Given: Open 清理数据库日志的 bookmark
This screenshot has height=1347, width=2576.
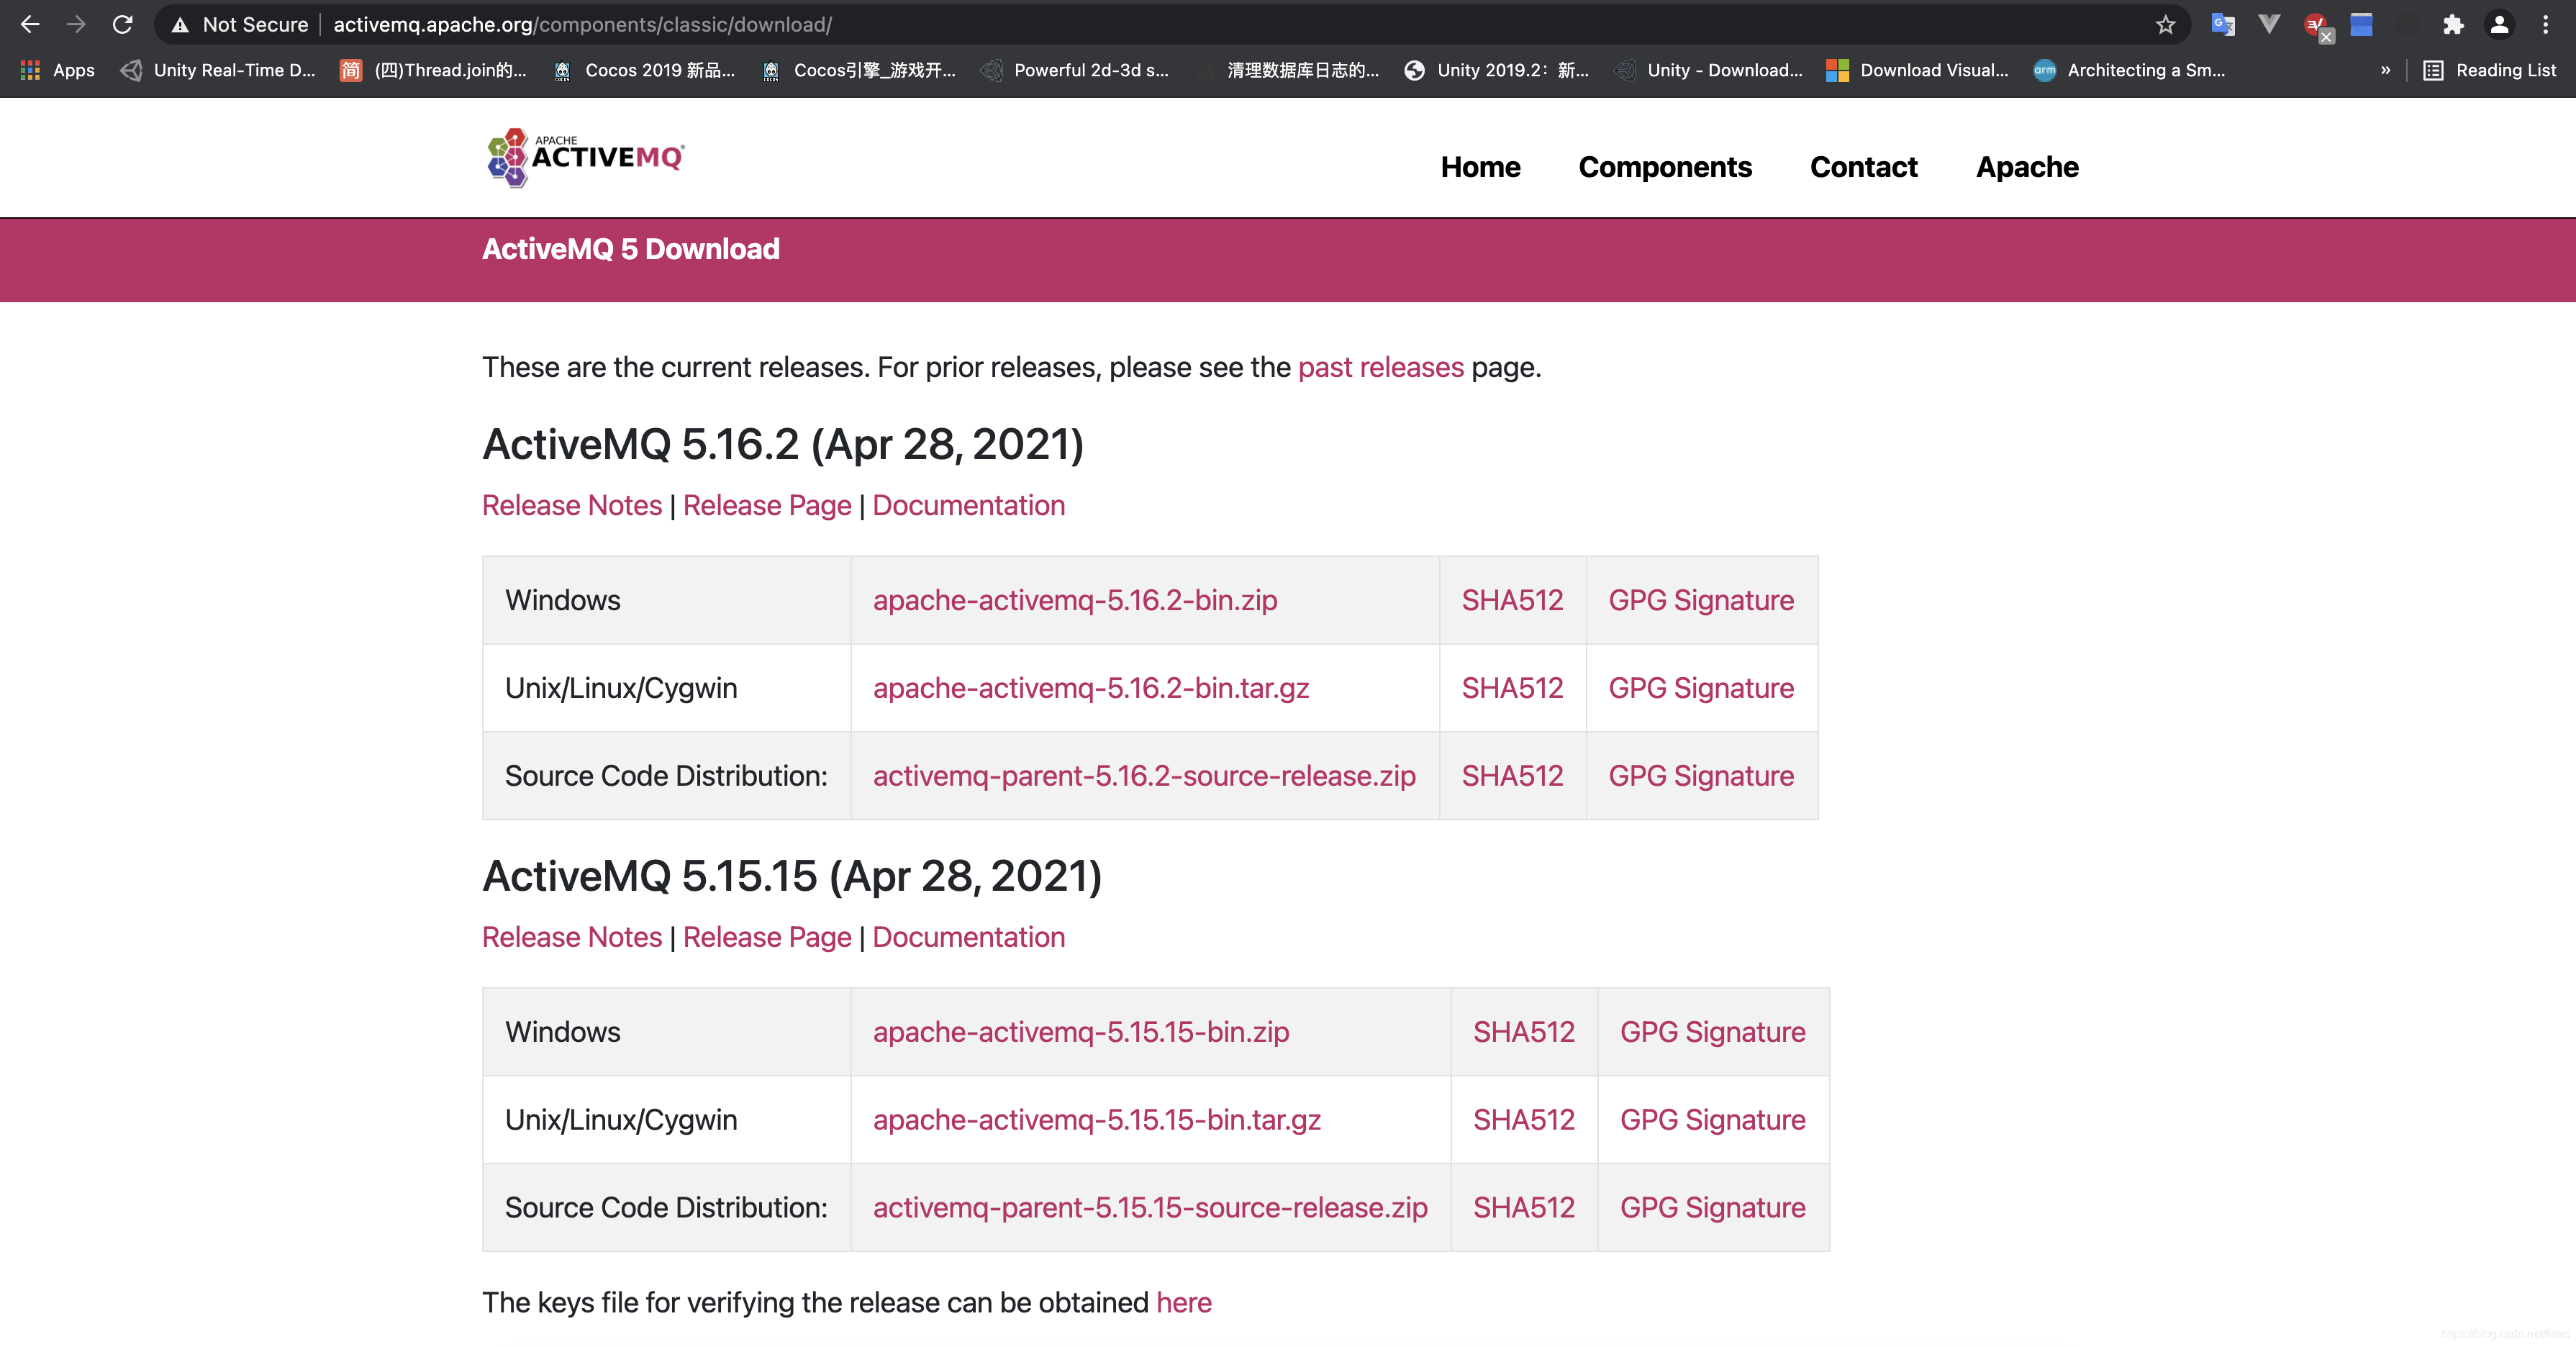Looking at the screenshot, I should pyautogui.click(x=1288, y=70).
